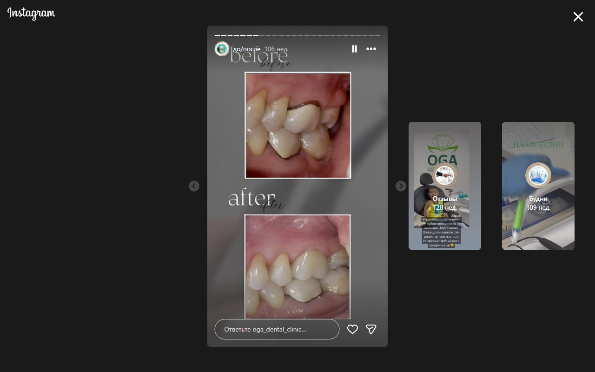The width and height of the screenshot is (595, 372).
Task: Click the 106 нед. timestamp
Action: (276, 49)
